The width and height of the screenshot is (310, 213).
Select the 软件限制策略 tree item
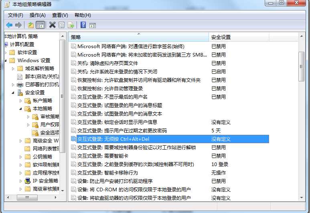point(46,165)
